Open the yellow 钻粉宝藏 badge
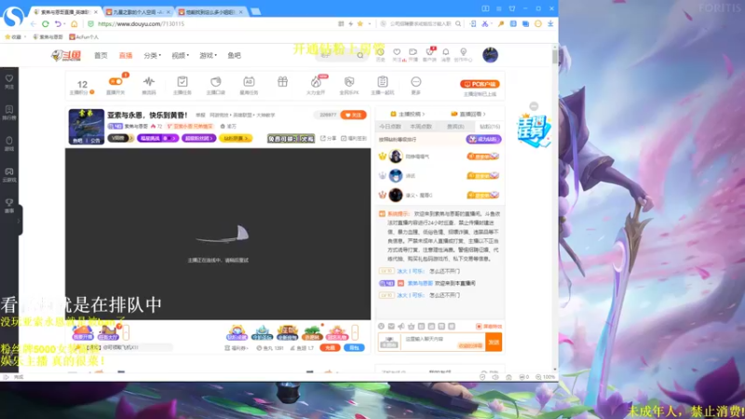745x419 pixels. point(236,138)
